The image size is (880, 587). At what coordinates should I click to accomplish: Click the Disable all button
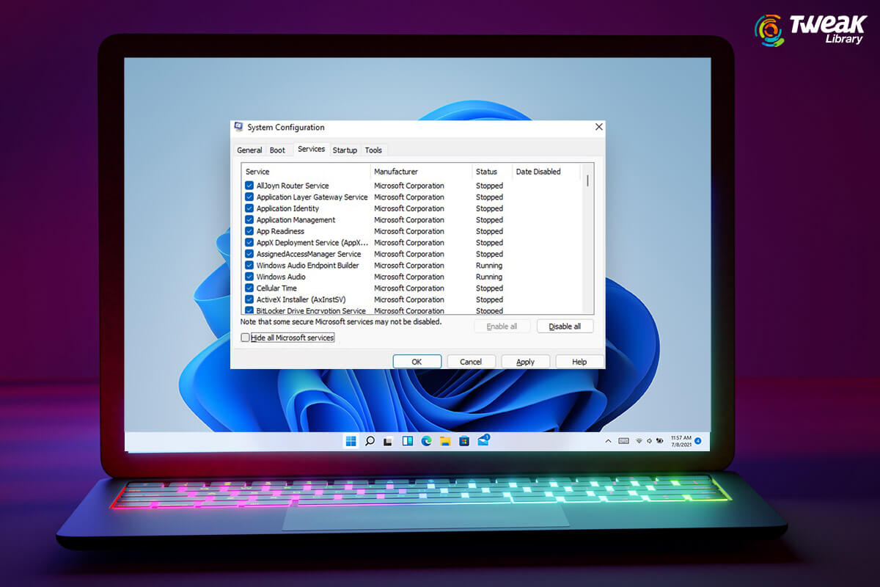coord(565,327)
